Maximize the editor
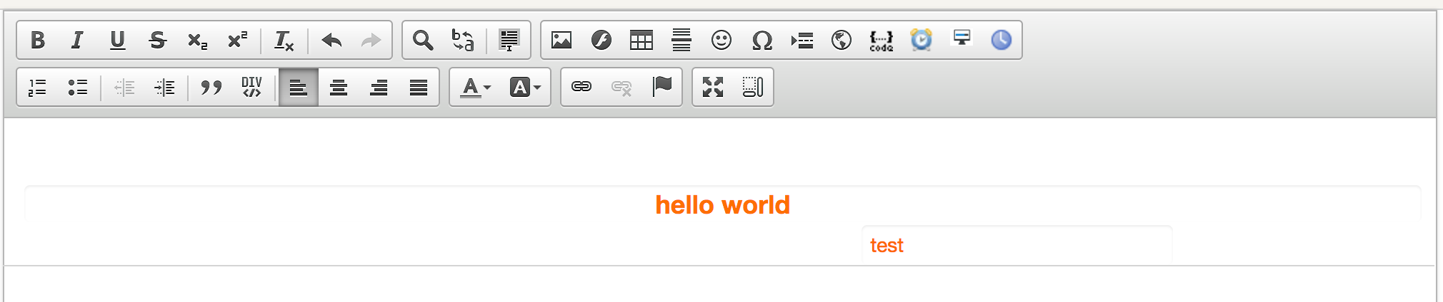The image size is (1443, 302). coord(713,87)
